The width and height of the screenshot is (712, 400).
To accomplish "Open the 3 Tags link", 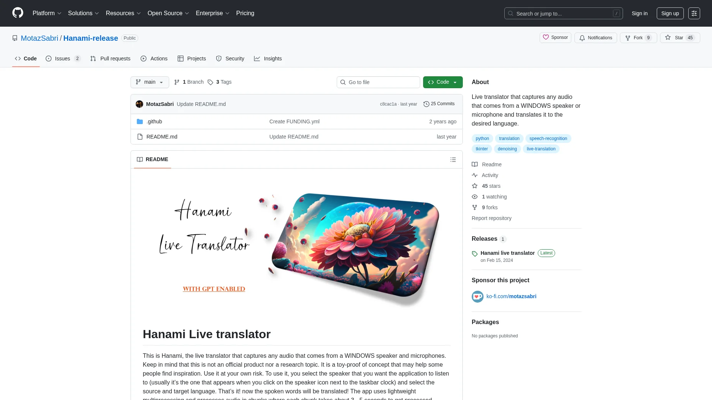I will pyautogui.click(x=220, y=82).
